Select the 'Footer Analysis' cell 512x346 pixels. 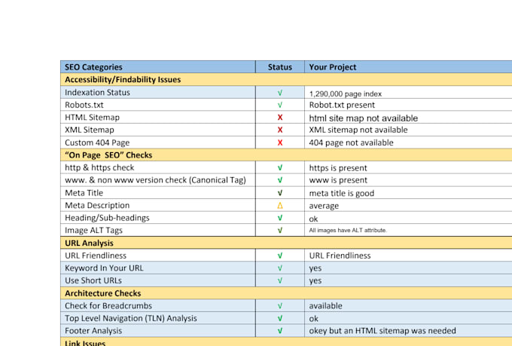(158, 331)
